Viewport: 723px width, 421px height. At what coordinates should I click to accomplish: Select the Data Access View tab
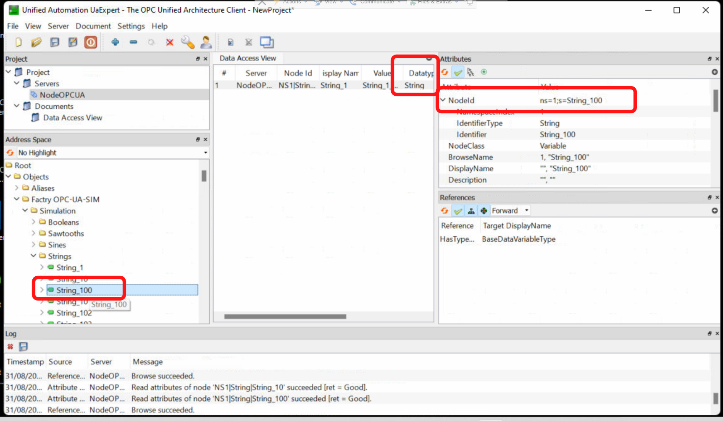pyautogui.click(x=248, y=58)
